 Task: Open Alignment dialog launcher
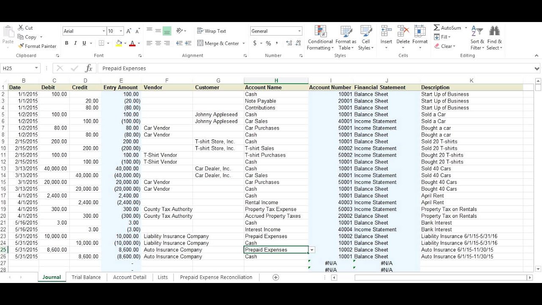pos(245,55)
